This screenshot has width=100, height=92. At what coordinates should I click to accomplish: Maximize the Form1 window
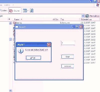click(x=77, y=27)
